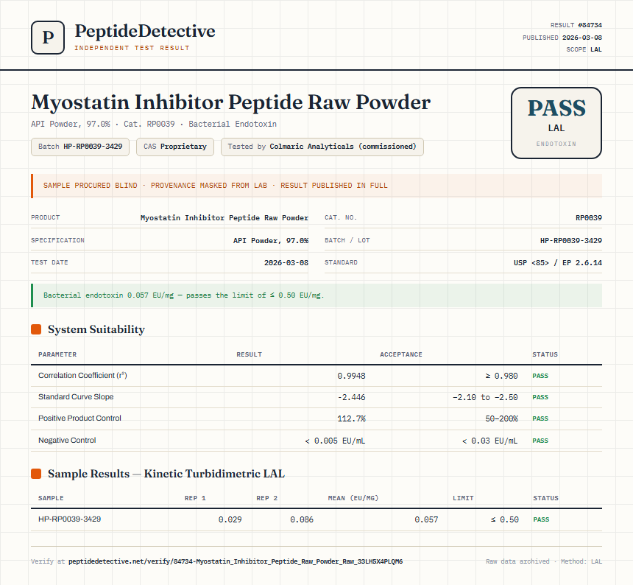Click the CAT. NO. value RP0039
Viewport: 633px width, 585px height.
(x=589, y=218)
